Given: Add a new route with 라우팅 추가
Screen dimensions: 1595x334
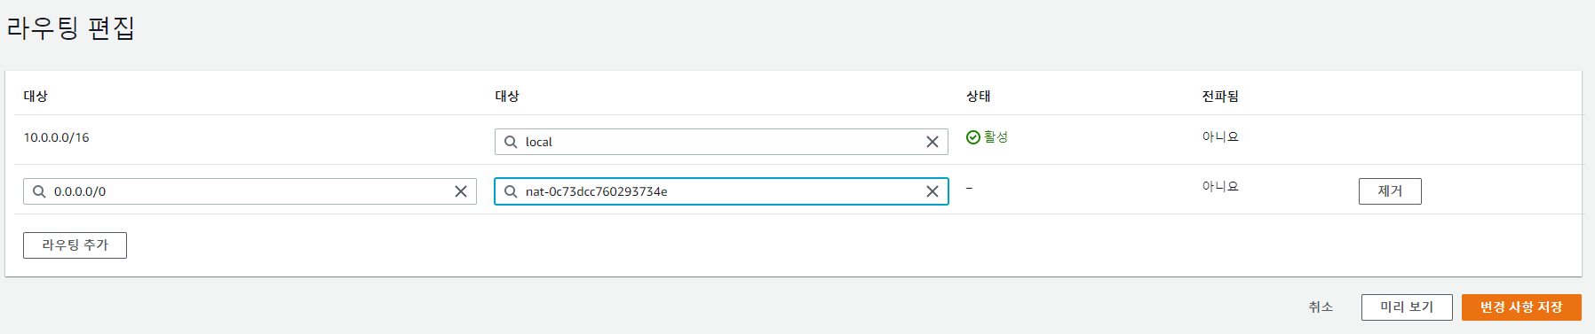Looking at the screenshot, I should coord(75,245).
